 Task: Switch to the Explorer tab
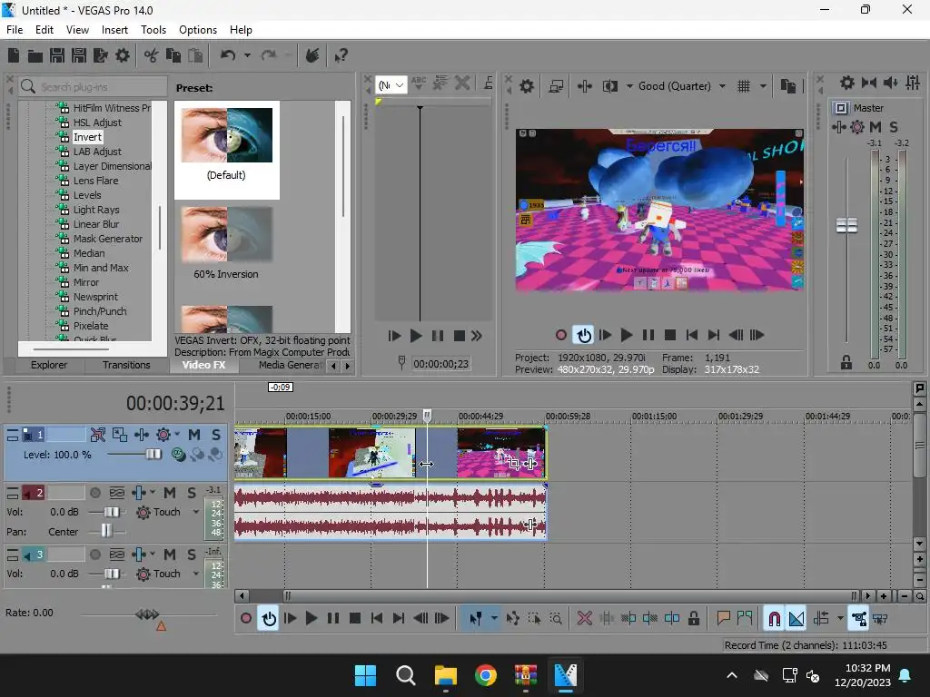[x=49, y=365]
